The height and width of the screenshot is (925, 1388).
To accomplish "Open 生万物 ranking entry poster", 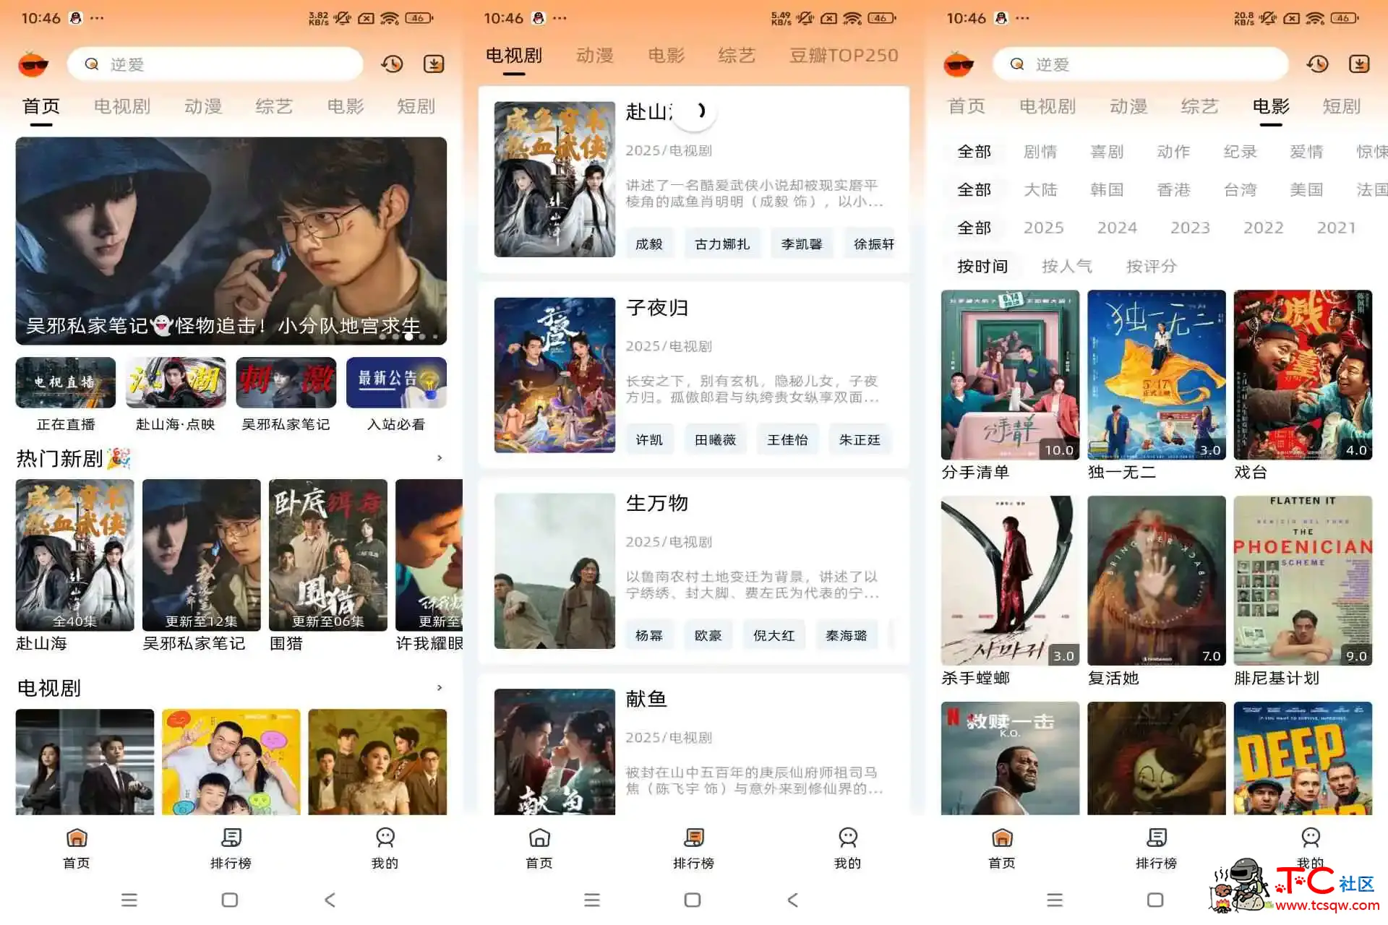I will coord(554,571).
